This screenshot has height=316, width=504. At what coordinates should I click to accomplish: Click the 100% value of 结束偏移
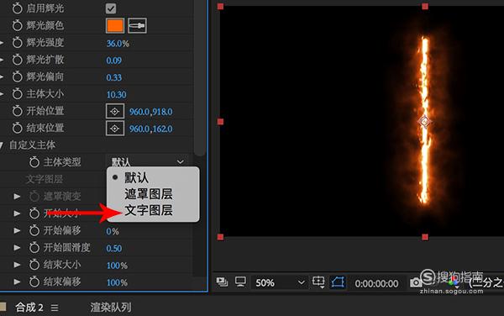[117, 283]
